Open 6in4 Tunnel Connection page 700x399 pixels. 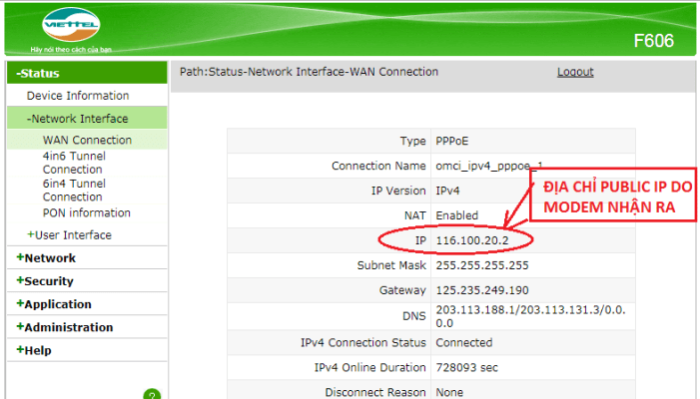74,191
